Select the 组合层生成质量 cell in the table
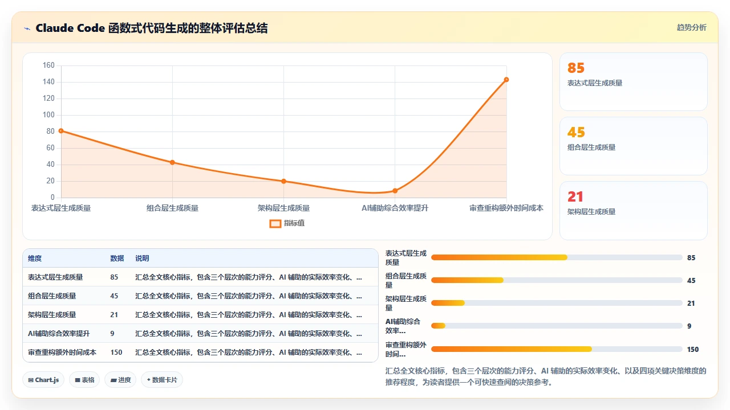Viewport: 730px width, 410px height. pyautogui.click(x=52, y=296)
